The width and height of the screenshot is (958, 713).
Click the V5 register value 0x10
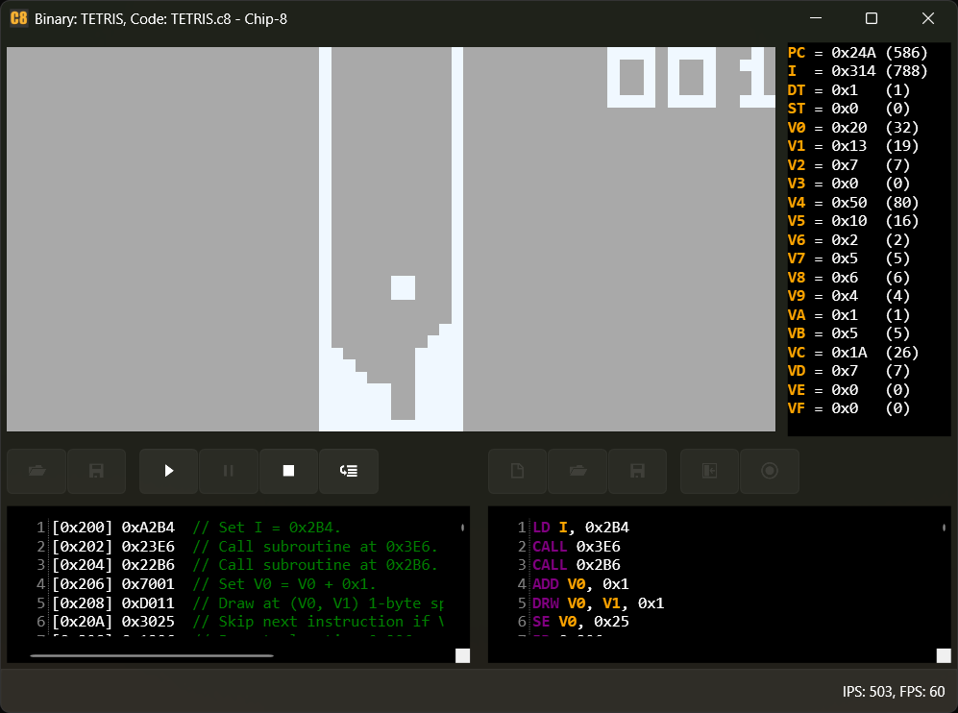point(849,221)
